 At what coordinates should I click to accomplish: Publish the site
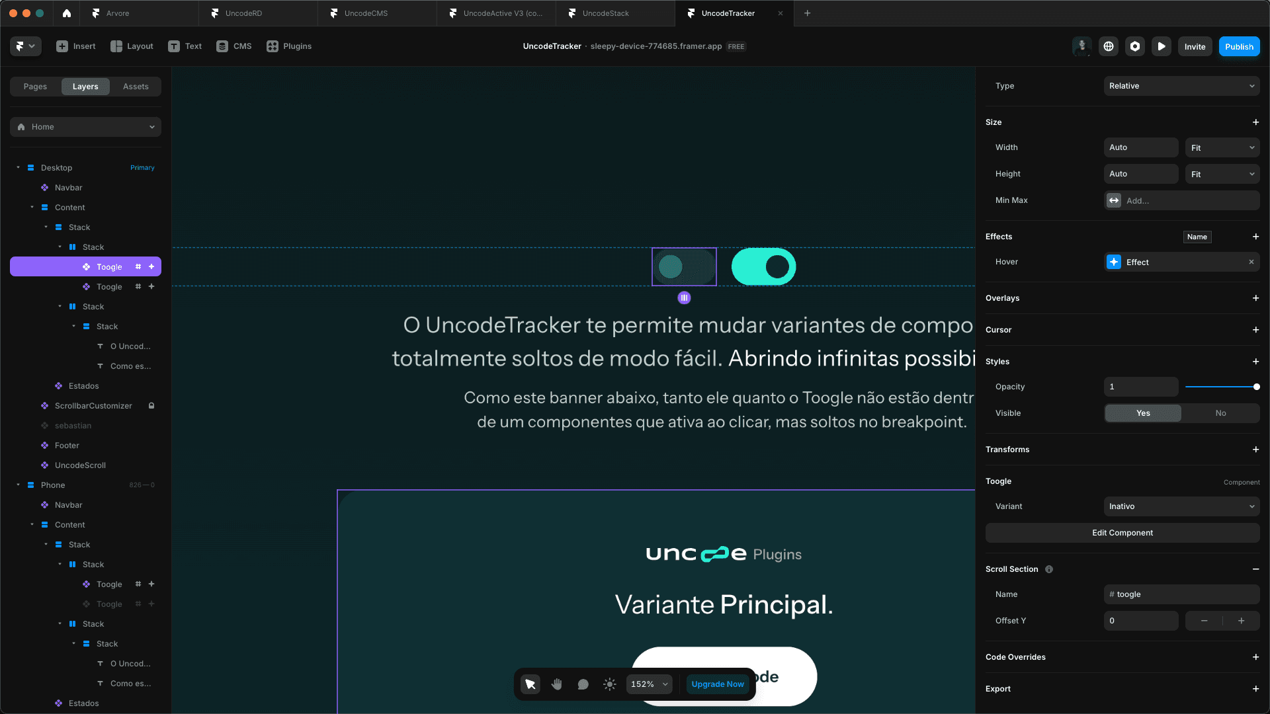pos(1239,46)
